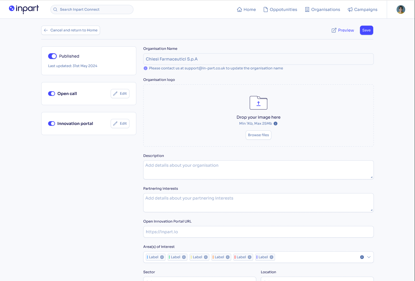Viewport: 415px width, 281px height.
Task: Click the upload folder icon
Action: point(259,103)
